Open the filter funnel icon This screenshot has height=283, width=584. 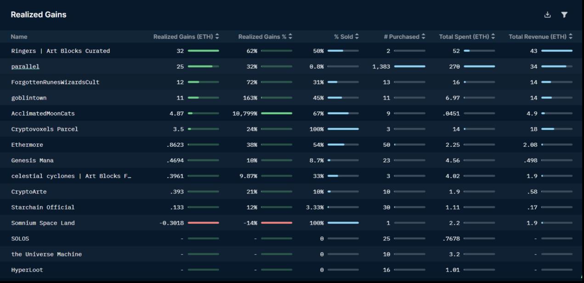[564, 15]
